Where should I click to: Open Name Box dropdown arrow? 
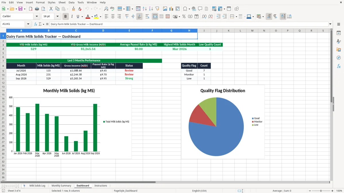(x=28, y=24)
